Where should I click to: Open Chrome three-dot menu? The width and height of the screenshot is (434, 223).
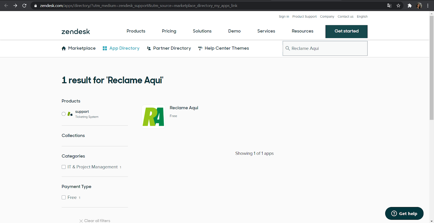point(428,5)
